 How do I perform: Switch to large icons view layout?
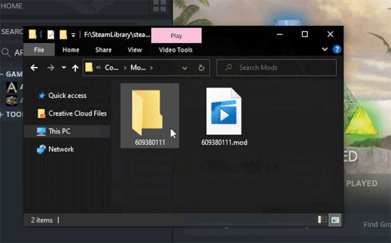pyautogui.click(x=334, y=220)
